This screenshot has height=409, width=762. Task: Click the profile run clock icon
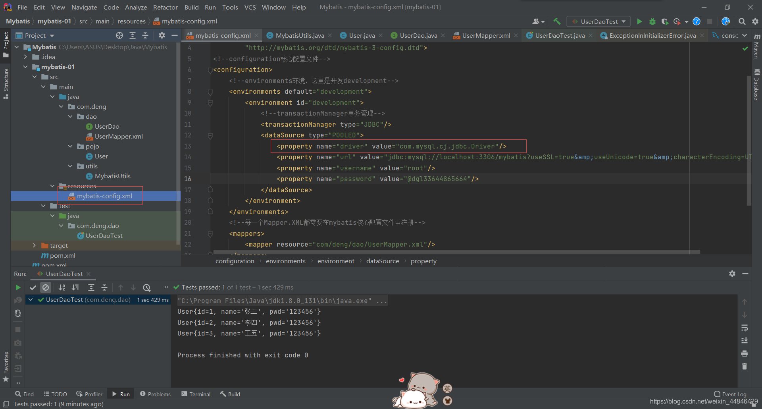[x=677, y=21]
